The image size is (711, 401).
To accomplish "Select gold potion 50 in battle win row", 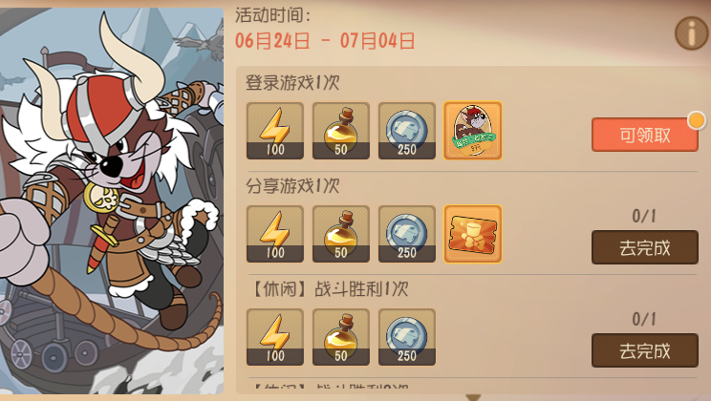I will tap(341, 337).
